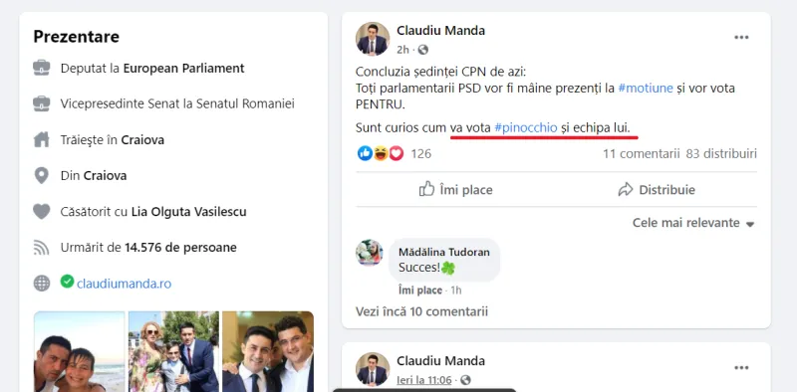Open the two men in suits photo thumbnail

[x=268, y=351]
